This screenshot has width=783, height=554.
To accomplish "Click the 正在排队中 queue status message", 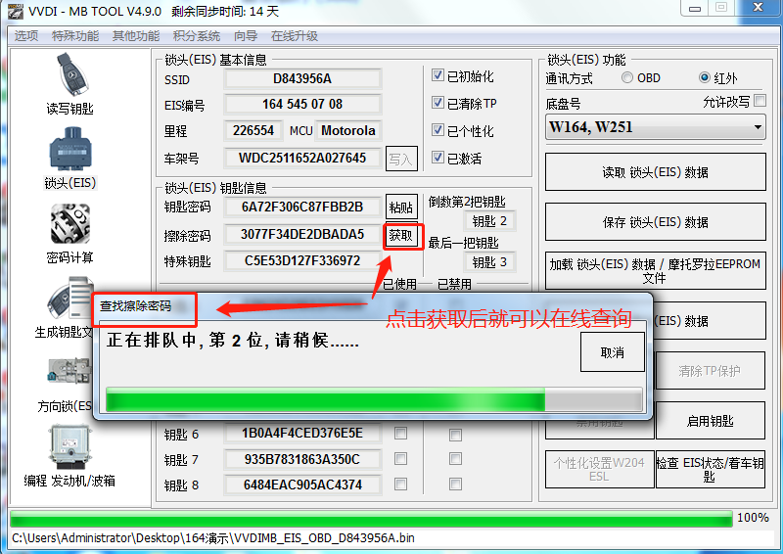I will coord(233,341).
